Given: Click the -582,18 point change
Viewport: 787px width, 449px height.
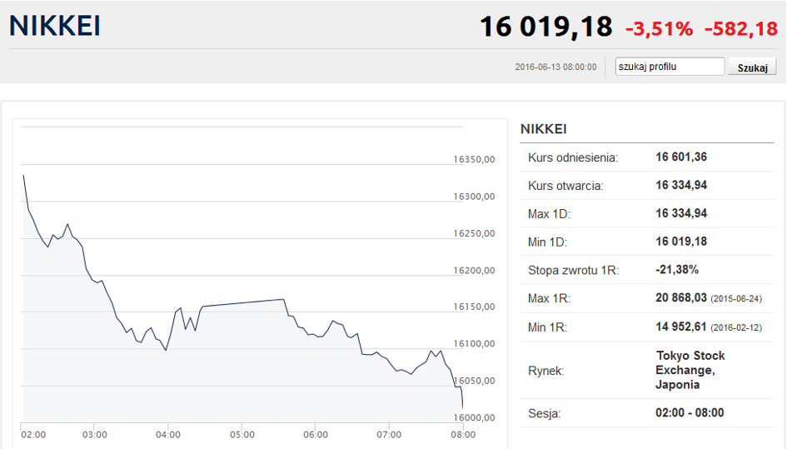Looking at the screenshot, I should (x=741, y=28).
